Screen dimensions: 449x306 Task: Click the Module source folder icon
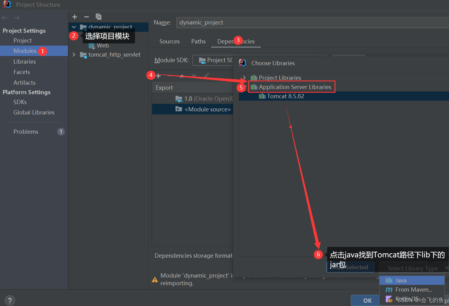point(179,109)
